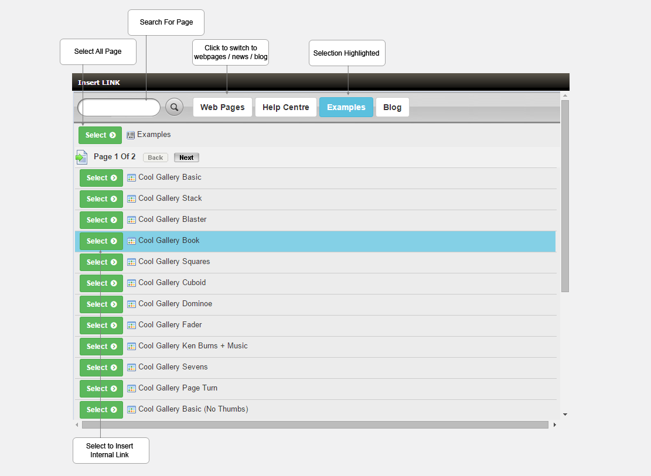Switch to the Examples tab
Viewport: 651px width, 476px height.
pyautogui.click(x=346, y=108)
